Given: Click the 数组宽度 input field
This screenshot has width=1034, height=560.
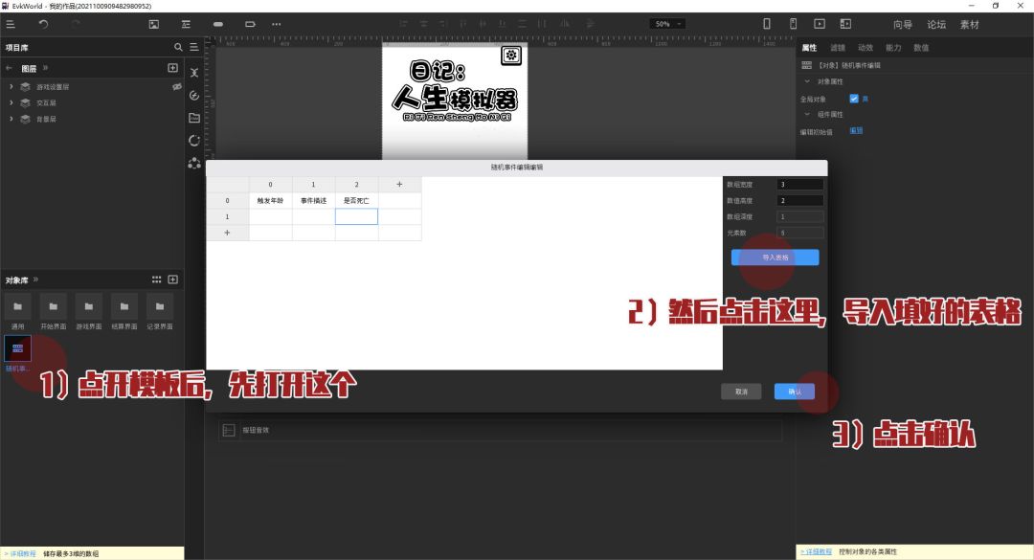Looking at the screenshot, I should (799, 185).
